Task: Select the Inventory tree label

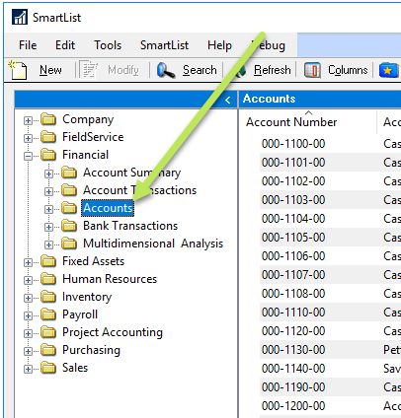Action: pyautogui.click(x=87, y=297)
